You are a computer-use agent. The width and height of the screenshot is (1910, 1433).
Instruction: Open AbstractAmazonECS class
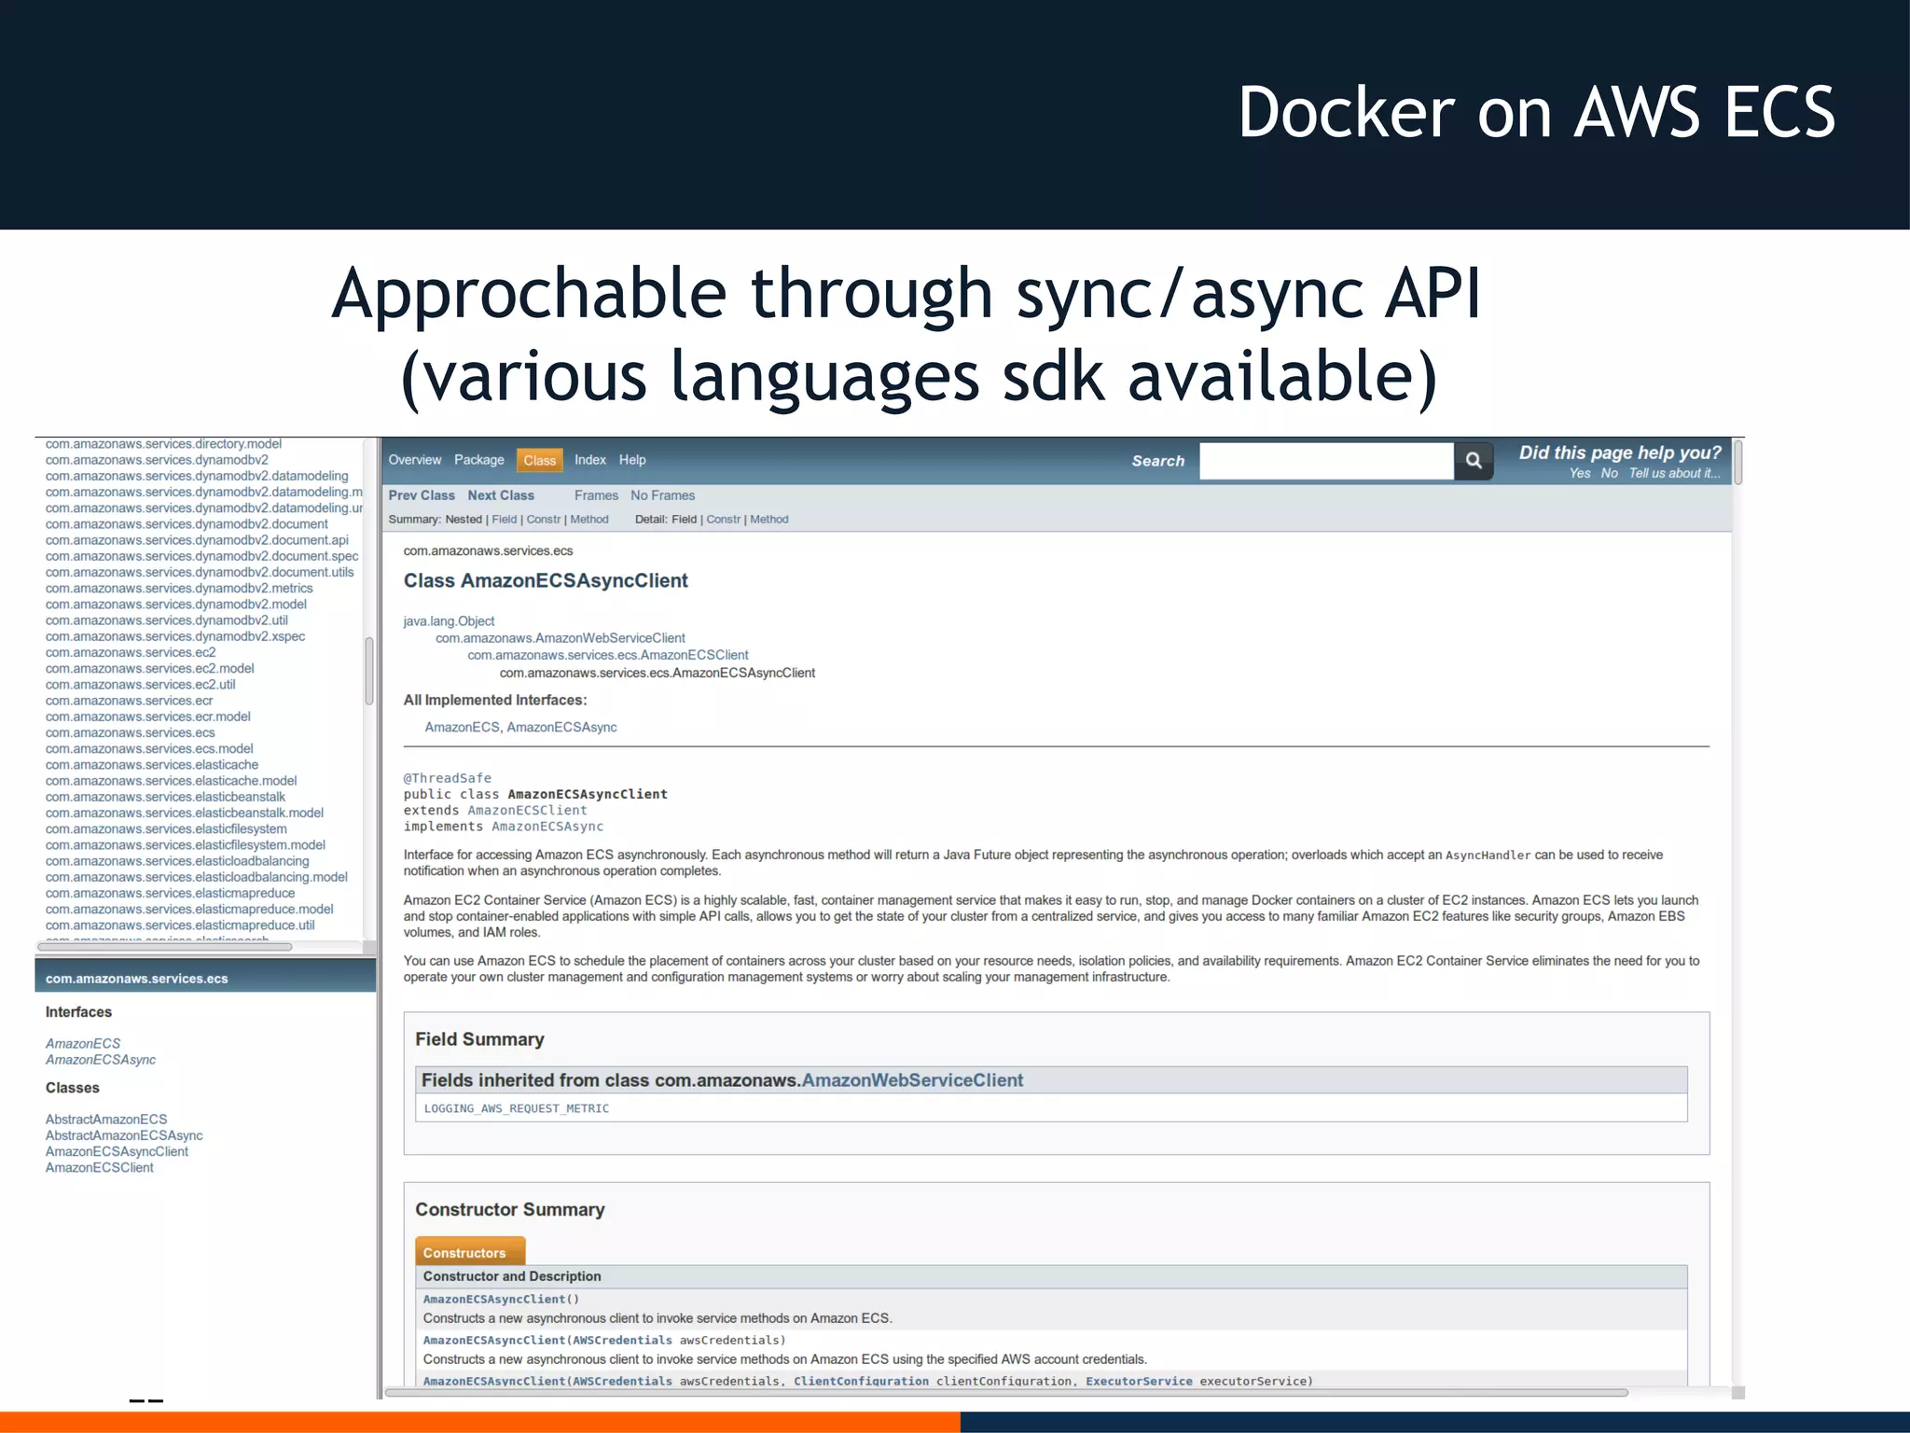pyautogui.click(x=106, y=1119)
